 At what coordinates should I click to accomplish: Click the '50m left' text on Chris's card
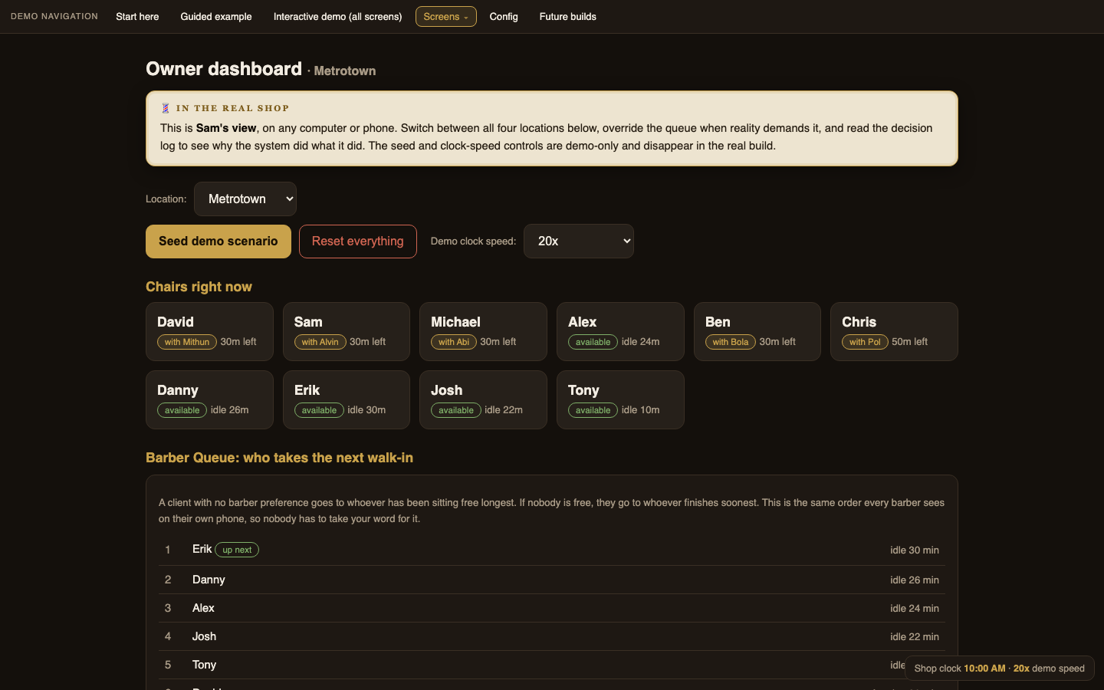coord(909,342)
